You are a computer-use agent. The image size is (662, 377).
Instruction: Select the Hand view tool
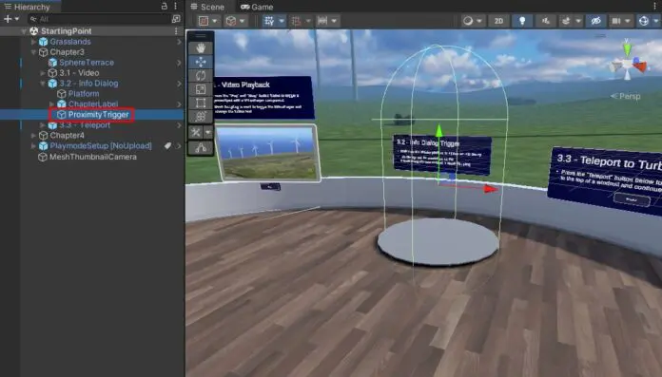(201, 48)
